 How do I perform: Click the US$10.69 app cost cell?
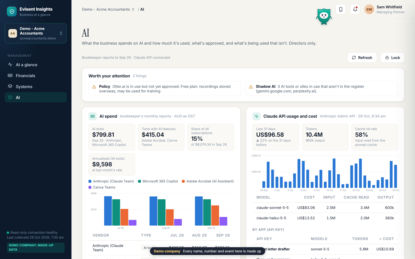(385, 249)
